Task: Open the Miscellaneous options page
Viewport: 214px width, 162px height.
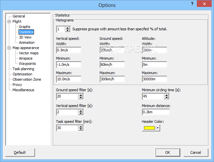Action: coord(23,90)
